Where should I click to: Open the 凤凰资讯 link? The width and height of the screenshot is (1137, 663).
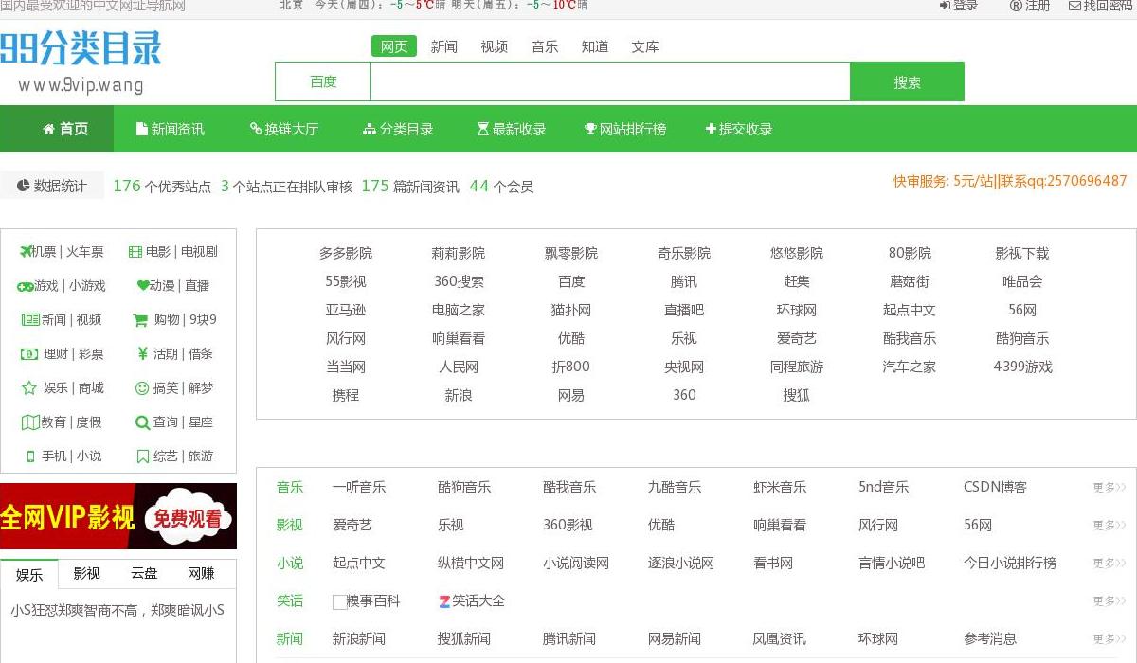pyautogui.click(x=779, y=638)
